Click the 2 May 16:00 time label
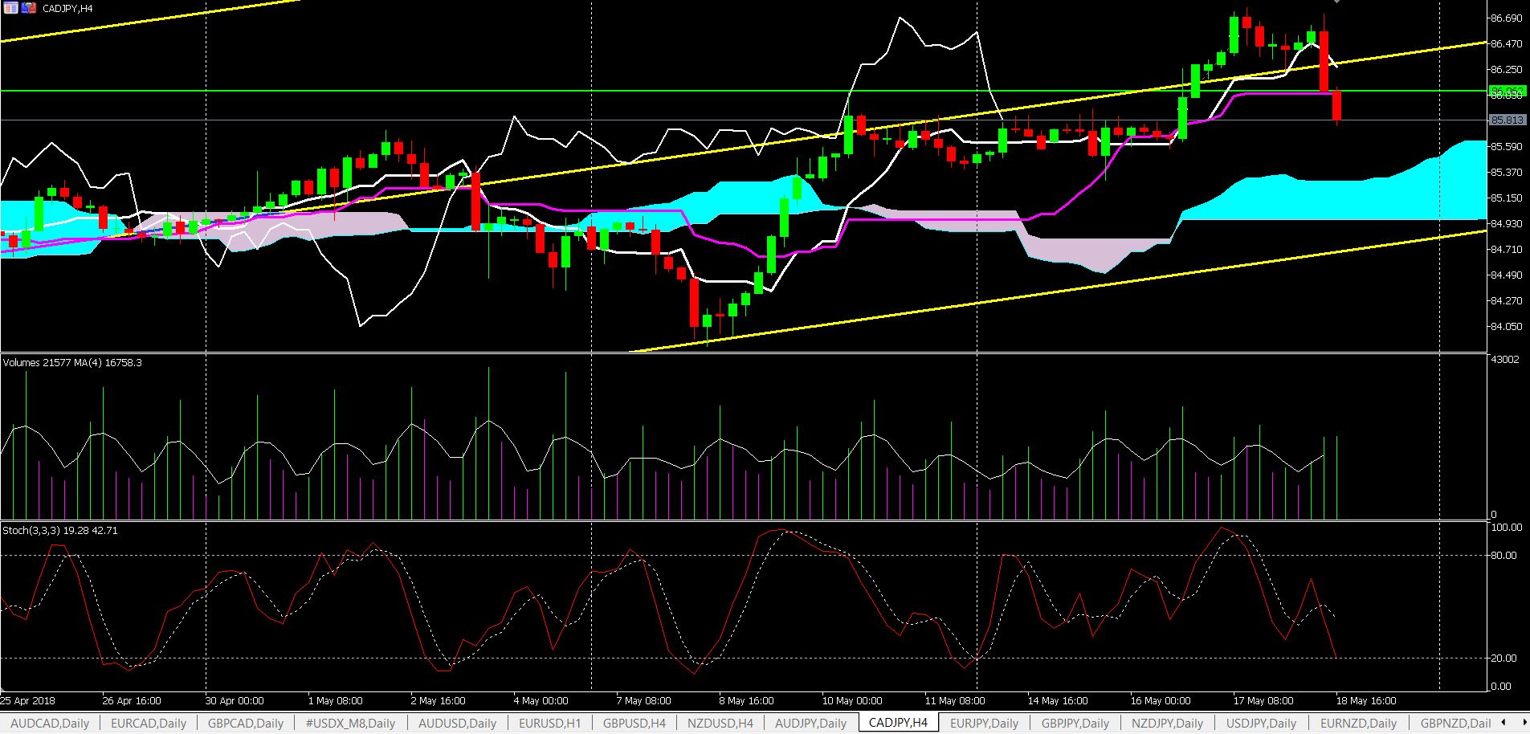Image resolution: width=1530 pixels, height=734 pixels. click(439, 700)
